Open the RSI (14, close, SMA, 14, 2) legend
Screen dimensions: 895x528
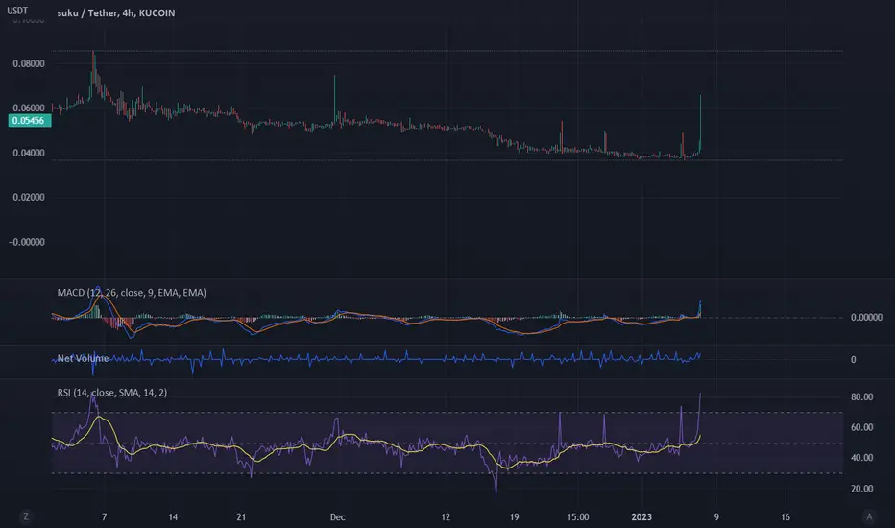(111, 392)
